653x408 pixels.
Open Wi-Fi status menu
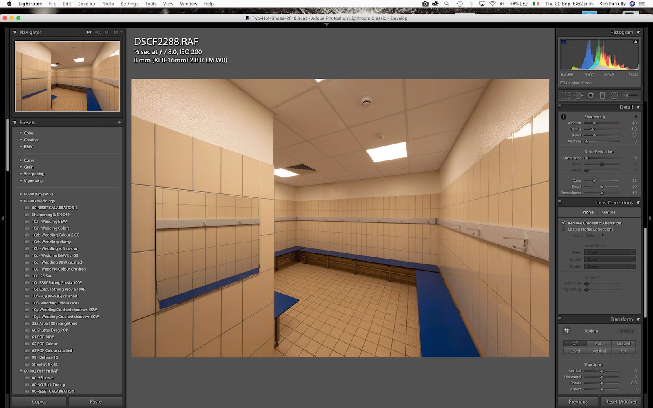pos(493,4)
